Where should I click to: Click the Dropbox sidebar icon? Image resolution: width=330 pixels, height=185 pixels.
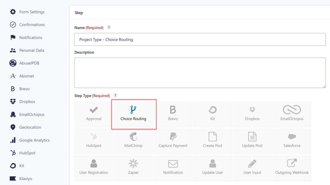coord(13,102)
